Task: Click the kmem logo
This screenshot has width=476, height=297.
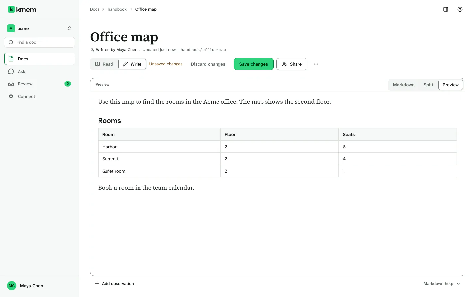Action: click(x=22, y=9)
